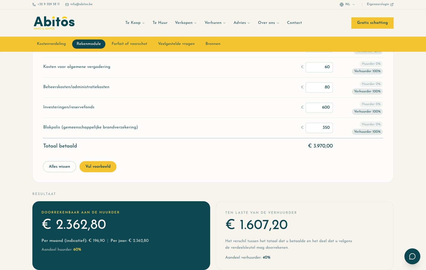
Task: Select Verhuurder 100% for Blokpolis
Action: [x=367, y=132]
